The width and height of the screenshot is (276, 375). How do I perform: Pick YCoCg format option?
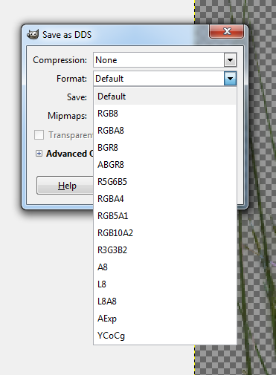pyautogui.click(x=165, y=336)
